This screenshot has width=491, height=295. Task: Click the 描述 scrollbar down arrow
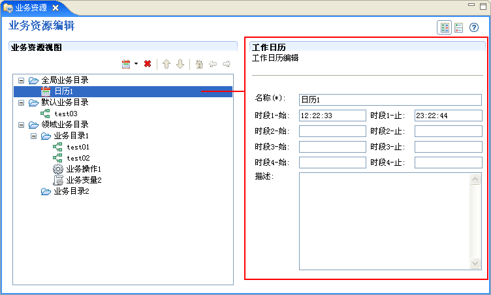[x=475, y=264]
